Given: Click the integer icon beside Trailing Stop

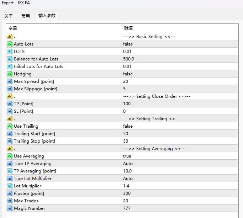Looking at the screenshot, I should coord(10,141).
